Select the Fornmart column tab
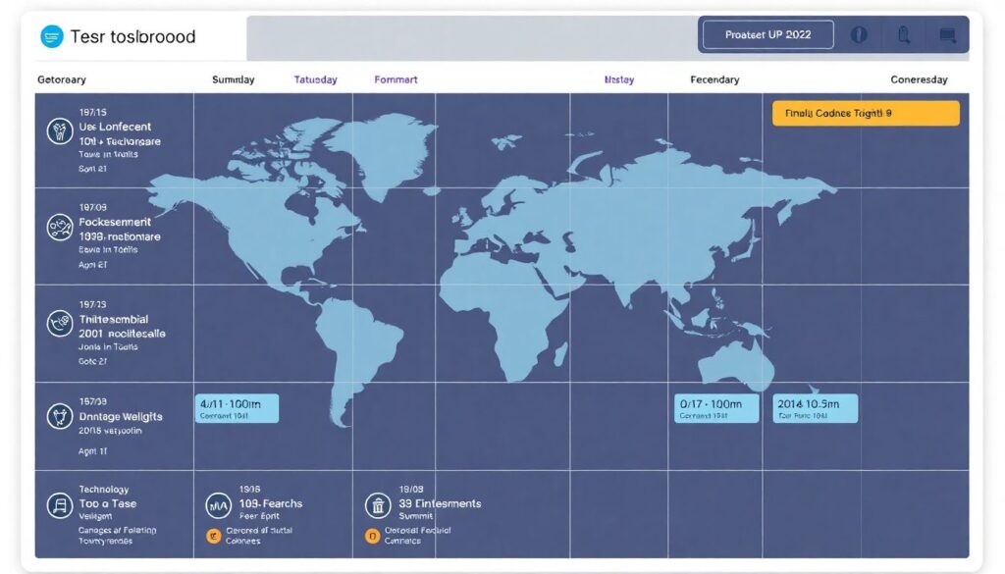Viewport: 1005px width, 574px height. (396, 79)
